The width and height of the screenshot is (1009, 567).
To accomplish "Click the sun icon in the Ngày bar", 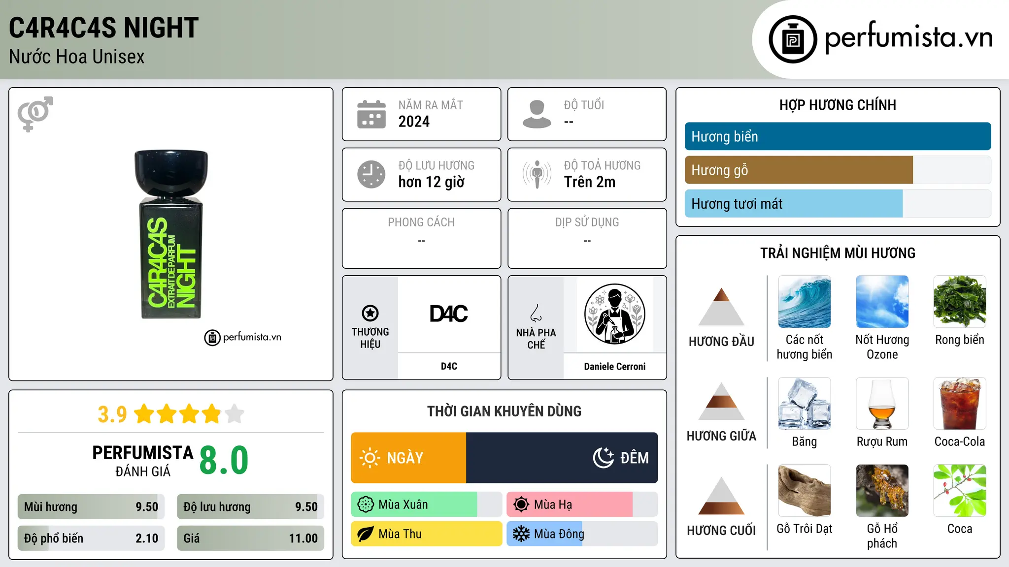I will 370,458.
